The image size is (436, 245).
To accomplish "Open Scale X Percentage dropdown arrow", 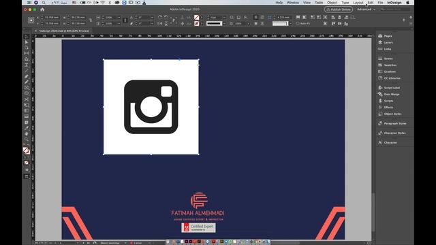I will pyautogui.click(x=119, y=17).
